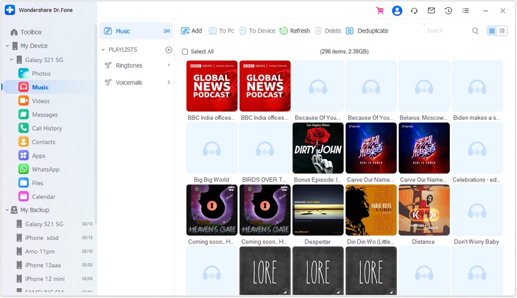
Task: Add a new playlist with plus icon
Action: [168, 49]
